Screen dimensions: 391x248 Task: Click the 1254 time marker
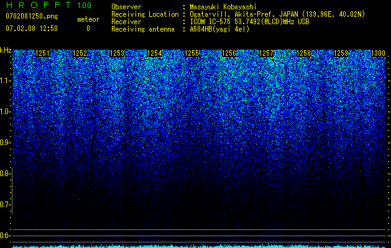tap(155, 53)
